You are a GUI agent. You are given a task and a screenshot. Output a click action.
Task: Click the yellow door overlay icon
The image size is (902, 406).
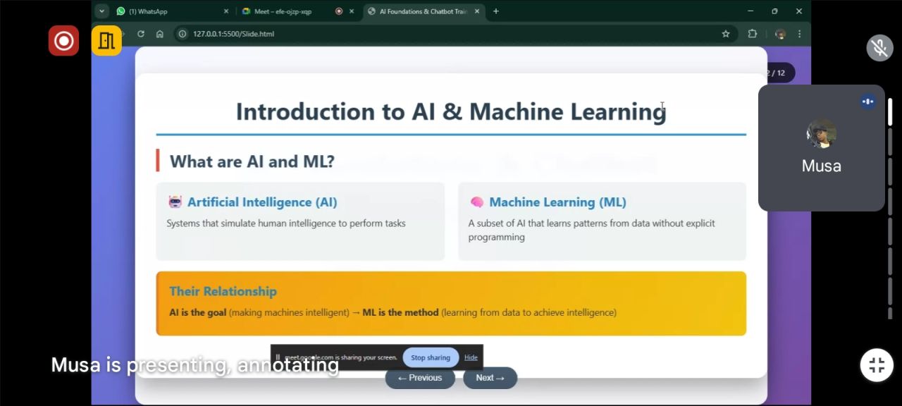pos(106,41)
